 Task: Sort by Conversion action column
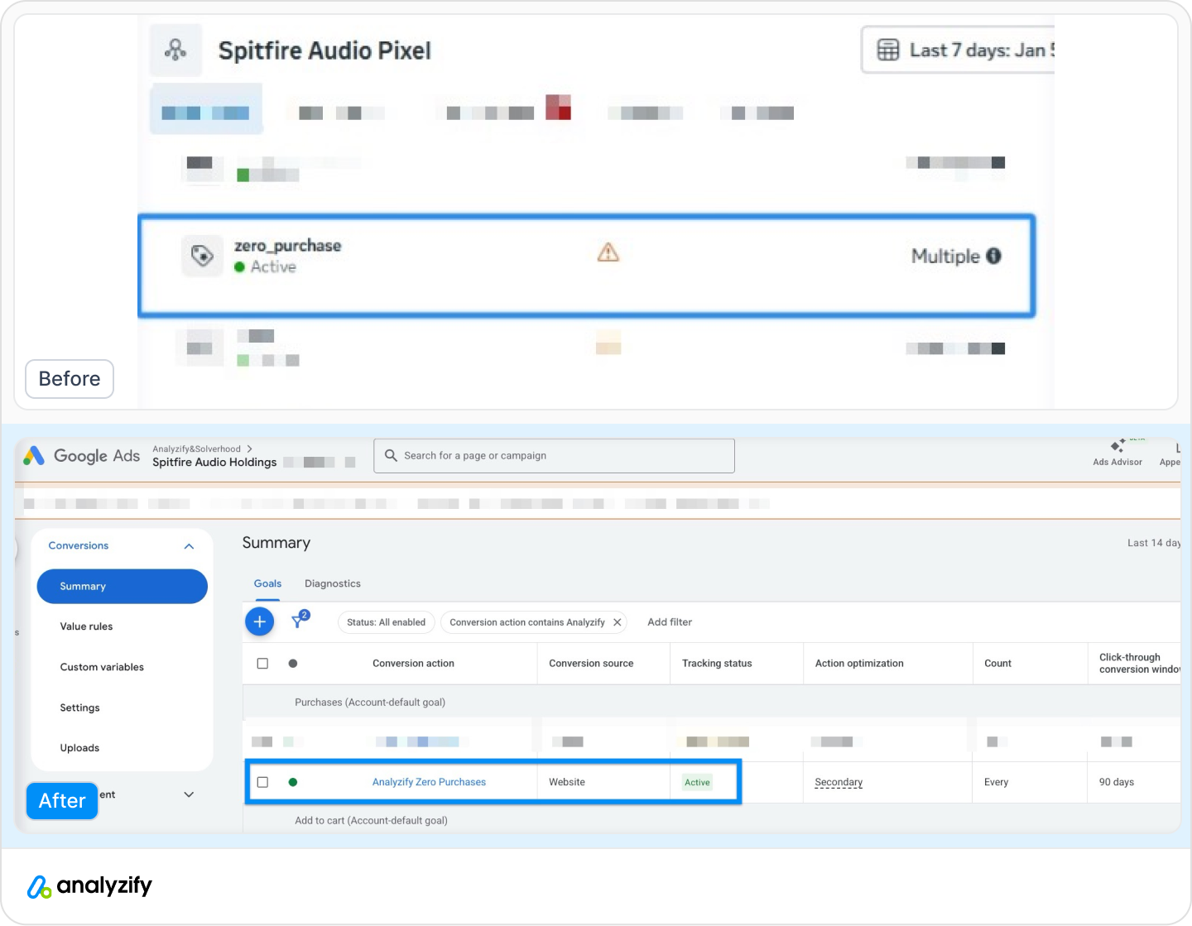pos(413,664)
